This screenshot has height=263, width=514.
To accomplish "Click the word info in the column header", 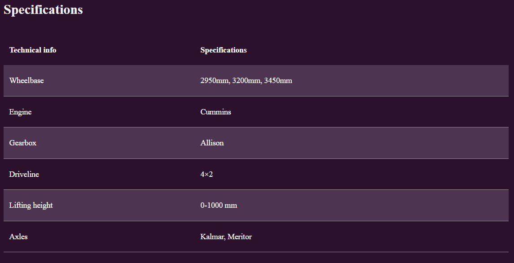I will [50, 50].
